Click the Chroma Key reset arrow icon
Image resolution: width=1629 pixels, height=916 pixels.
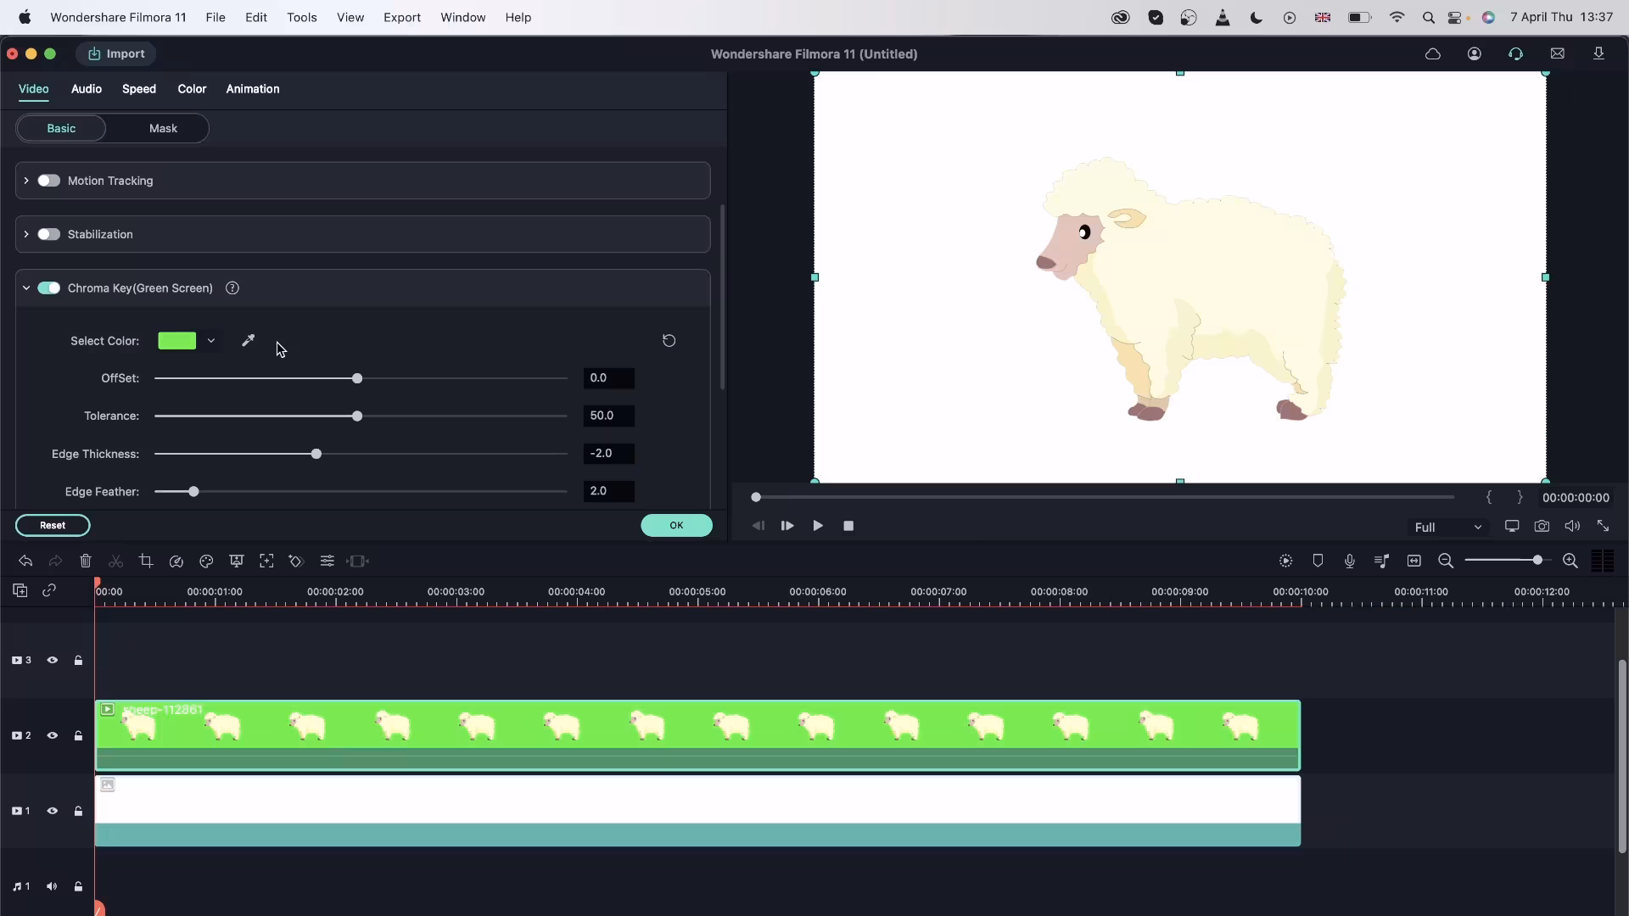pyautogui.click(x=669, y=340)
